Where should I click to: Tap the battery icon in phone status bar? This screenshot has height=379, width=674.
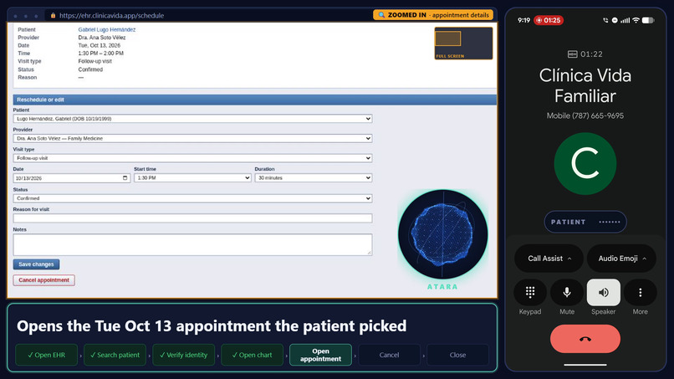[x=648, y=20]
